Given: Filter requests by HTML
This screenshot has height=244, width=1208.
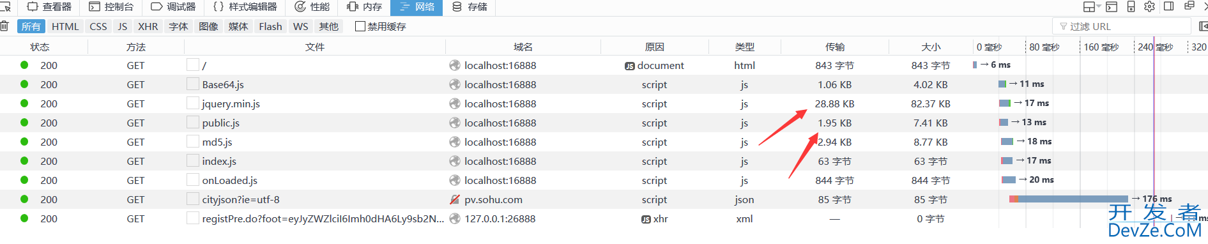Looking at the screenshot, I should [65, 26].
